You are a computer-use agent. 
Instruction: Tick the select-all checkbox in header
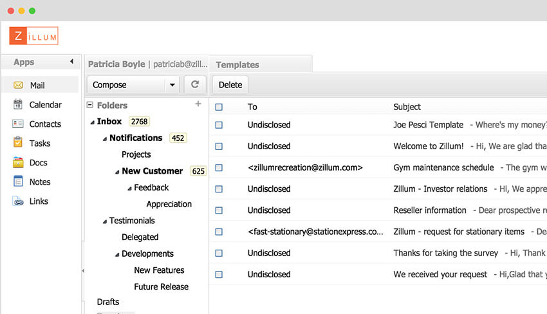coord(219,107)
